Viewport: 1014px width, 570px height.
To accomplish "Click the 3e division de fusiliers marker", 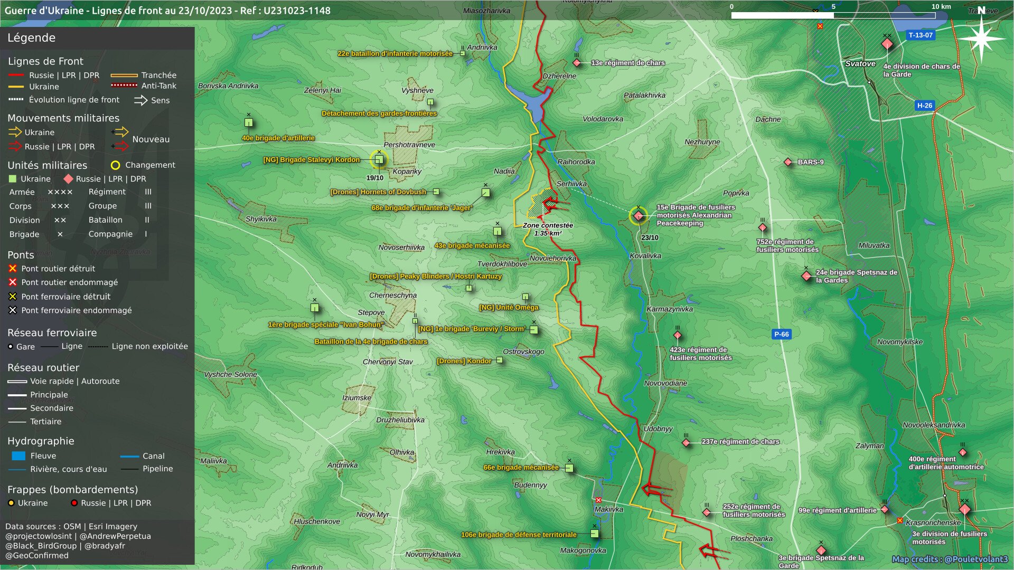I will point(965,509).
